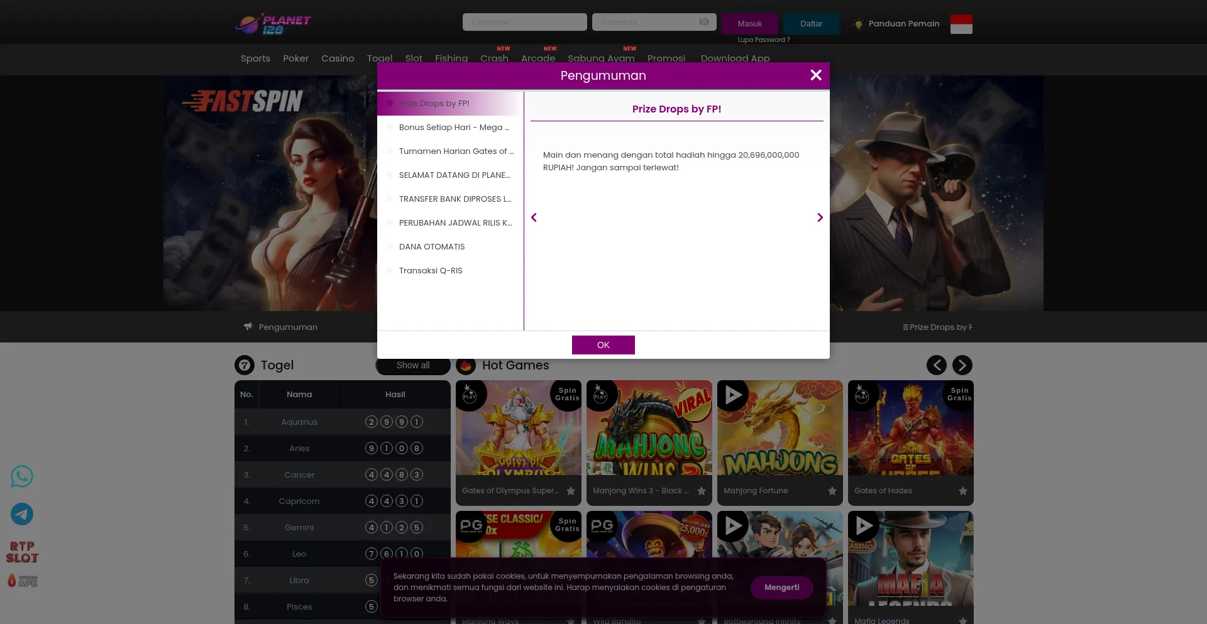Click Leo in Togel table
The image size is (1207, 624).
pos(299,554)
